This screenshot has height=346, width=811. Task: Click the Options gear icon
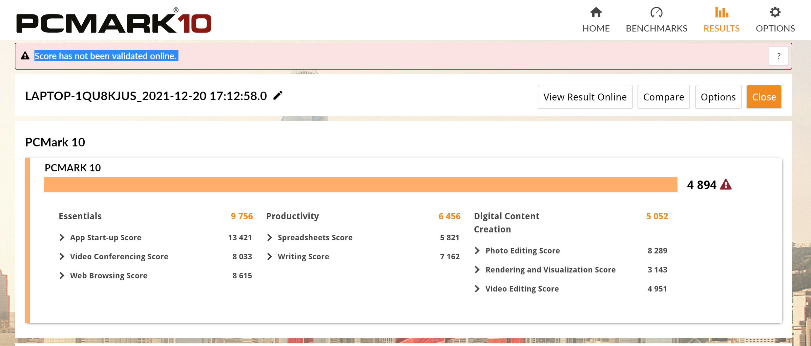tap(775, 12)
